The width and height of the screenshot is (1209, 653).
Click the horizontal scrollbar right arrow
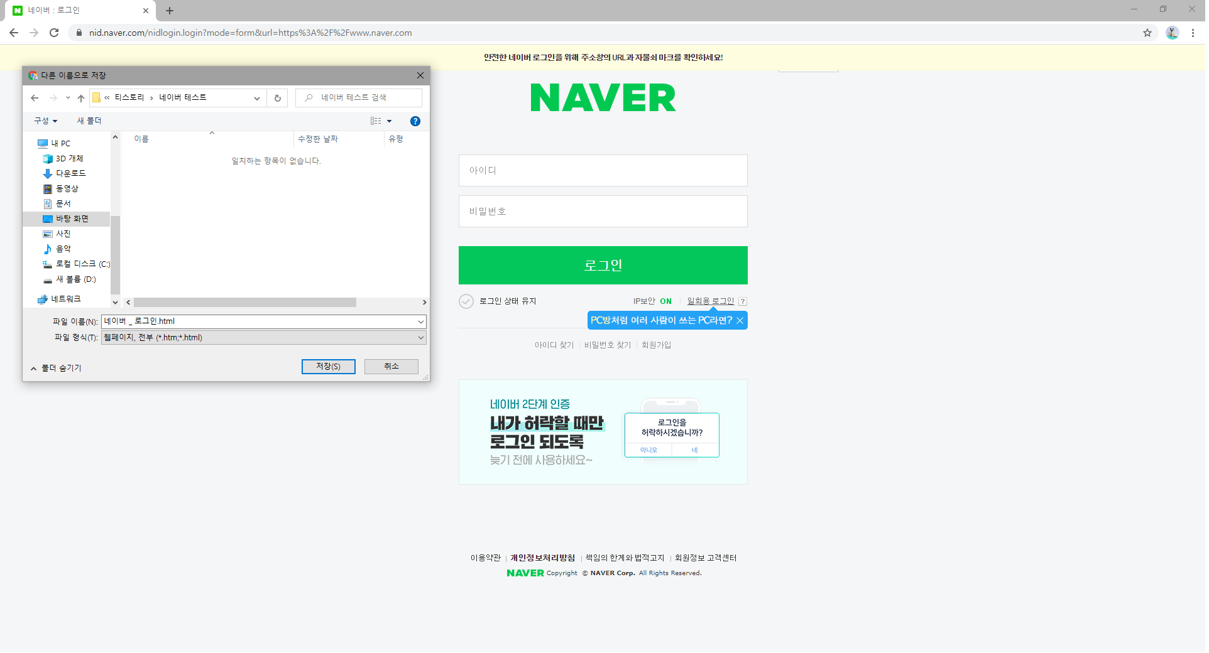tap(424, 303)
